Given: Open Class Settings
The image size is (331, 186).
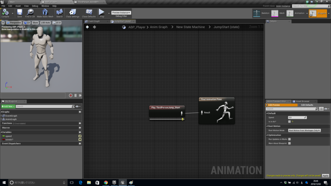Looking at the screenshot, I should 72,13.
